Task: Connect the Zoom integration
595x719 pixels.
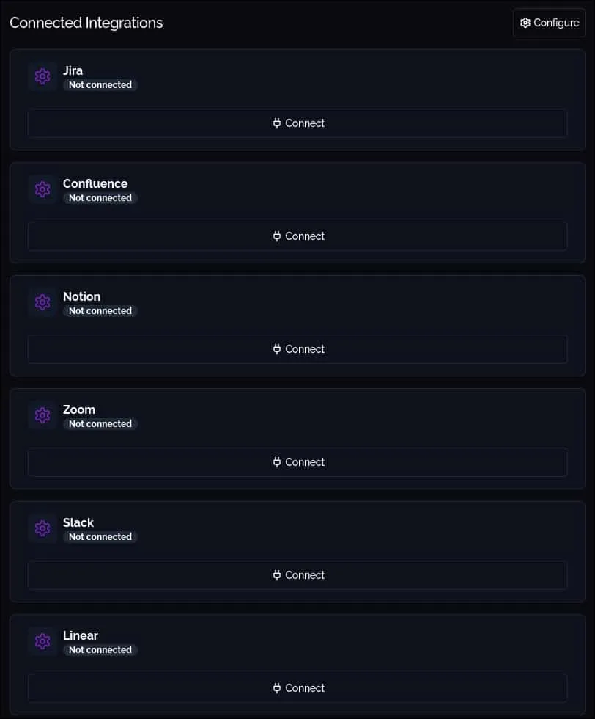Action: pyautogui.click(x=297, y=462)
